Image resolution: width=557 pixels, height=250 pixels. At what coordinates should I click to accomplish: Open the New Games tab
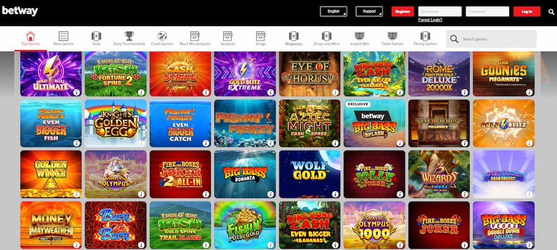63,39
